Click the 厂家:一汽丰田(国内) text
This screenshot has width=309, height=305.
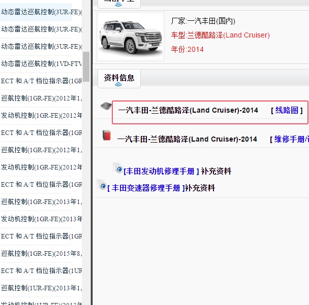pos(203,21)
